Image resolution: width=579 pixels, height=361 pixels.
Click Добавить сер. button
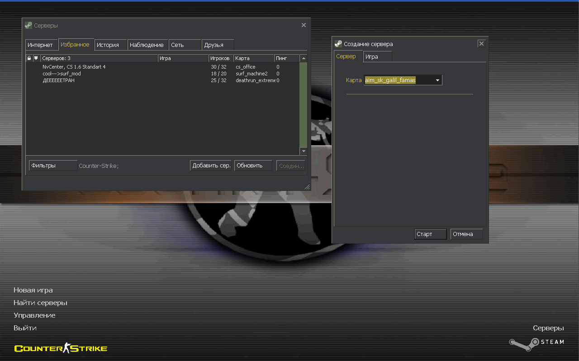[211, 166]
